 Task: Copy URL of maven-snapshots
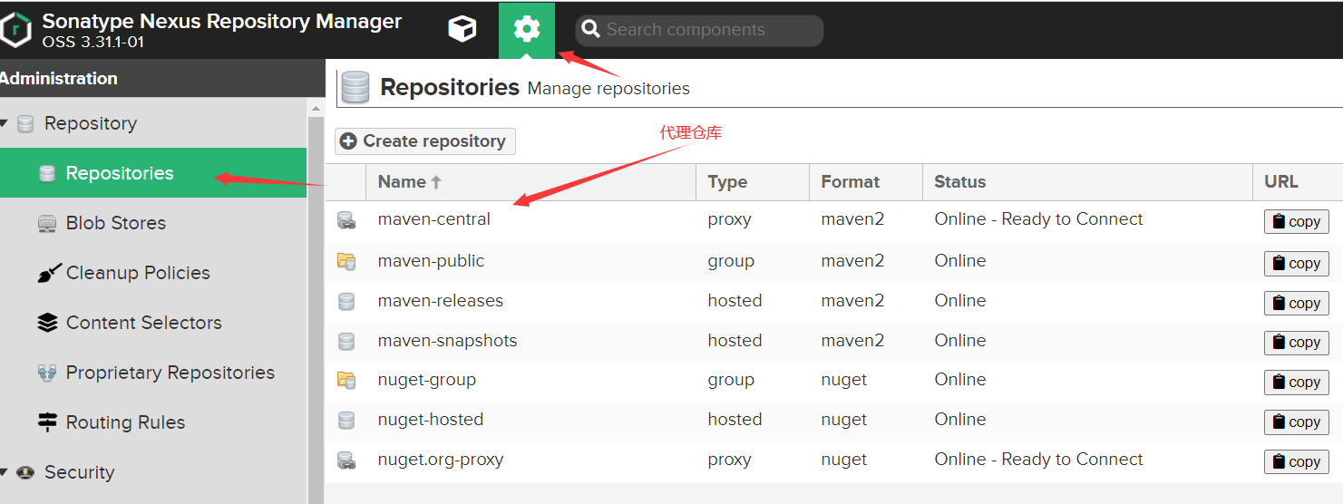1297,342
